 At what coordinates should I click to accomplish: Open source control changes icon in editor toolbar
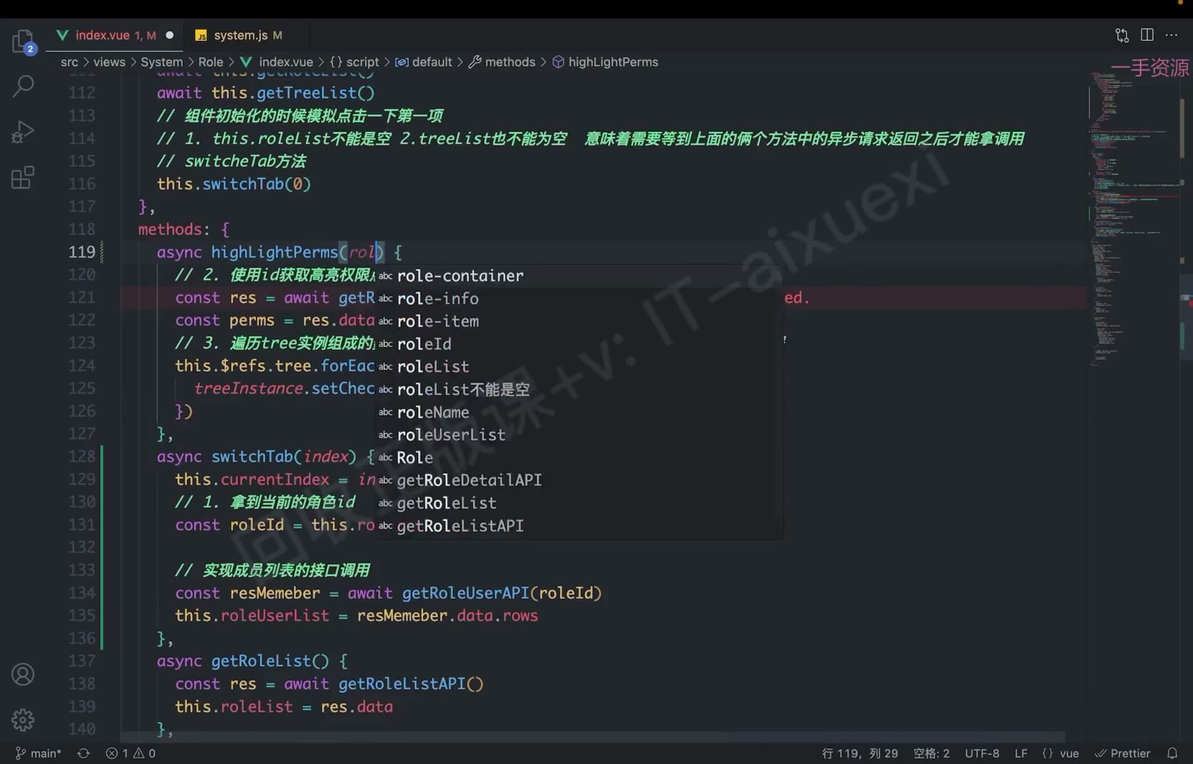pos(1122,35)
